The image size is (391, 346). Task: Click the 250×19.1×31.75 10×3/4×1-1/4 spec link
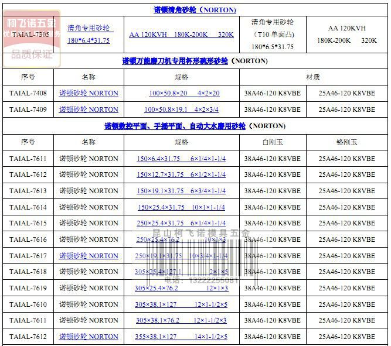[181, 256]
